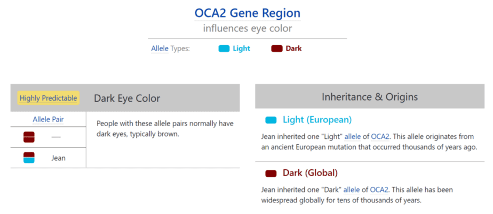Open the OCA2 Gene Region title link
The height and width of the screenshot is (214, 493).
[248, 13]
